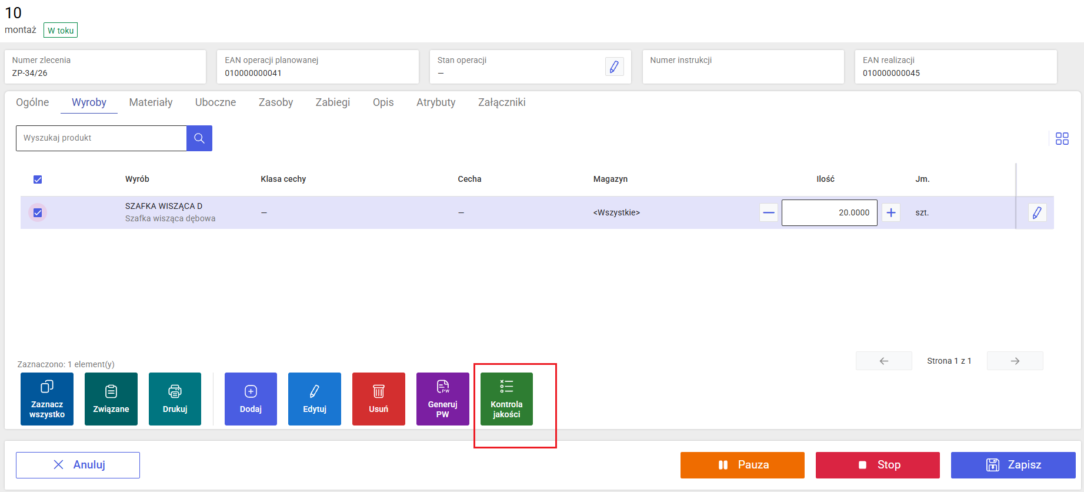Click Dodaj to add product
Image resolution: width=1084 pixels, height=492 pixels.
(251, 399)
